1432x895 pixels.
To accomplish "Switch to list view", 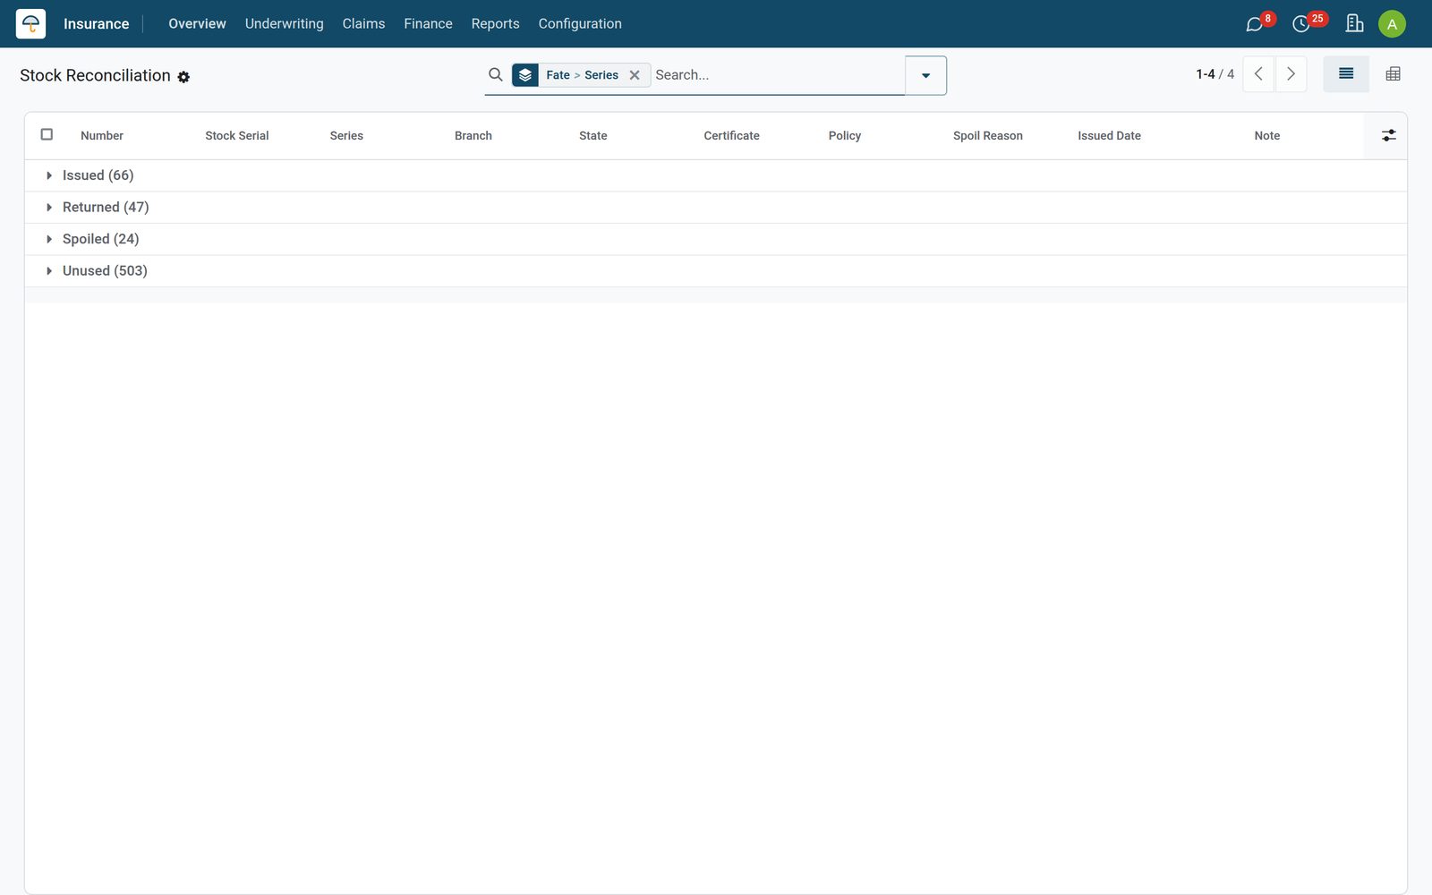I will coord(1346,74).
